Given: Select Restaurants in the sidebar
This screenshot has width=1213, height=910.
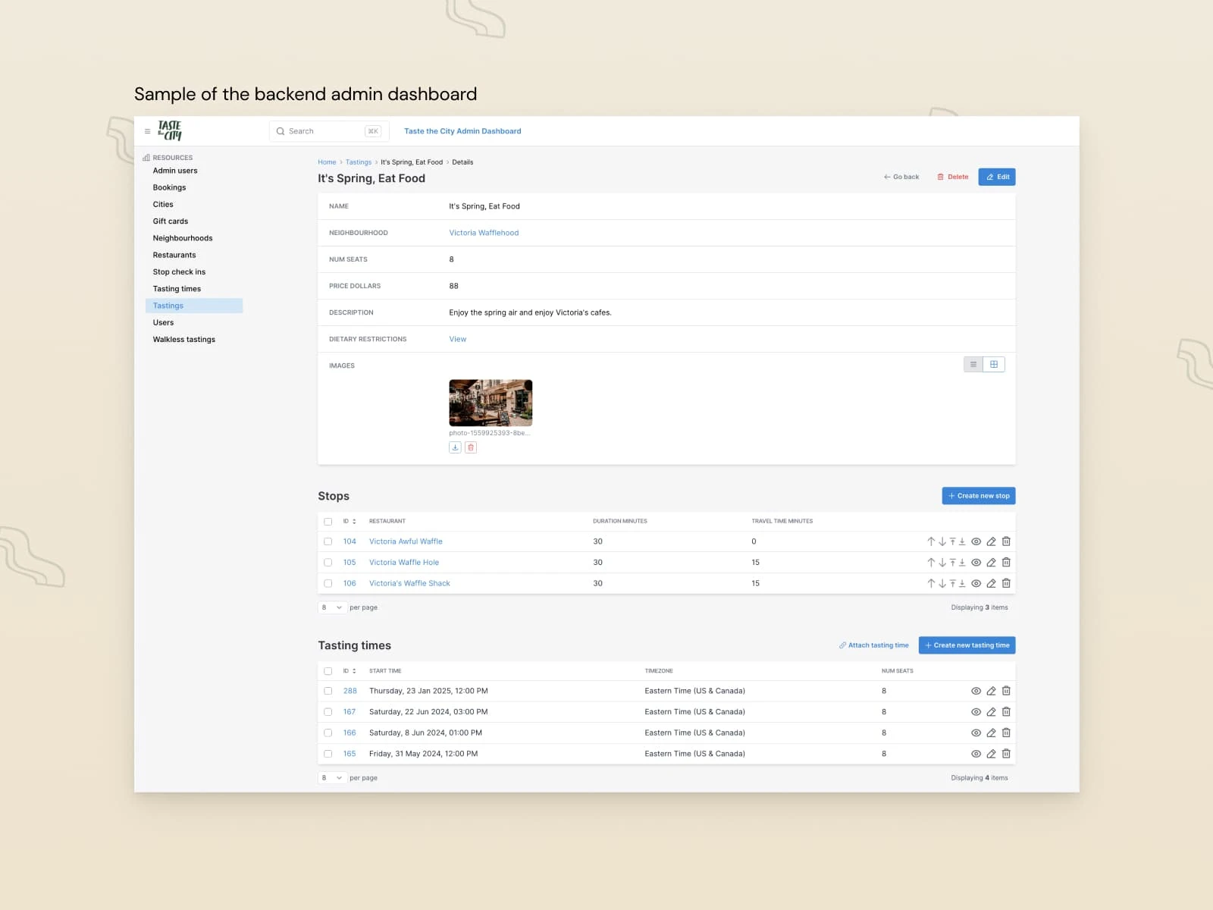Looking at the screenshot, I should 174,255.
